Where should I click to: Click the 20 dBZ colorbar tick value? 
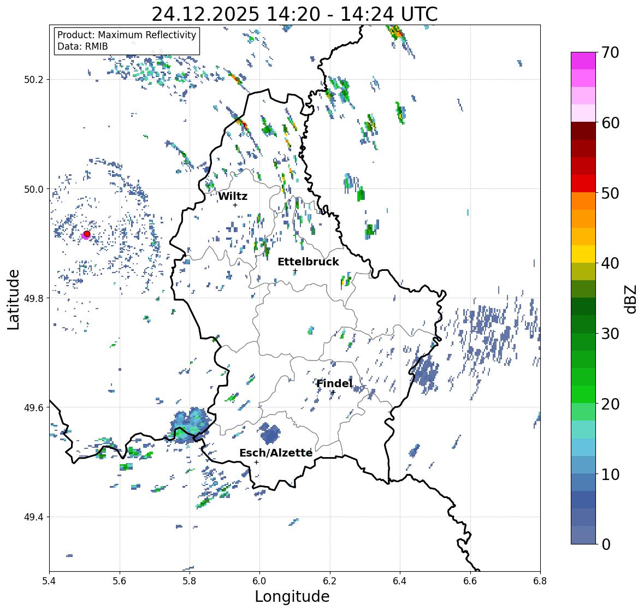[x=610, y=404]
